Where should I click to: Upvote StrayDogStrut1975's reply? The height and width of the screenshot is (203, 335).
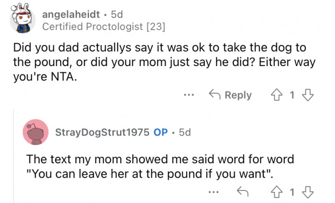[277, 192]
